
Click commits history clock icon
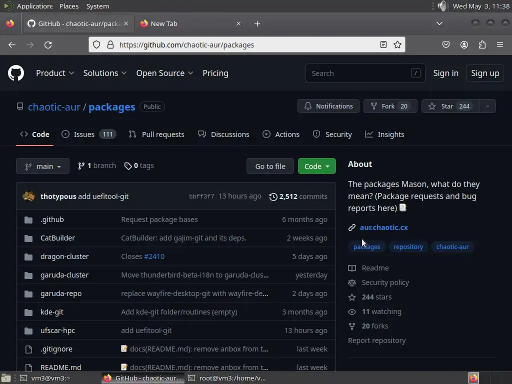click(x=273, y=196)
